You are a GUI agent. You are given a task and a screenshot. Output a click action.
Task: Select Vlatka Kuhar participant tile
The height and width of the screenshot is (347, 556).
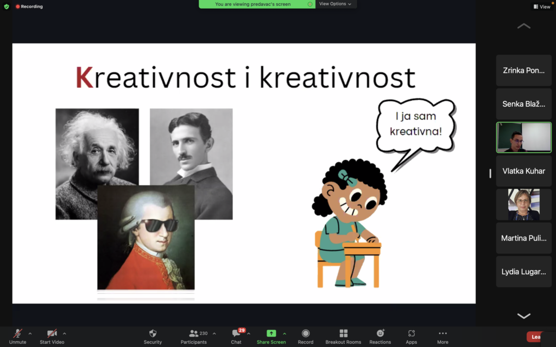[x=524, y=171]
